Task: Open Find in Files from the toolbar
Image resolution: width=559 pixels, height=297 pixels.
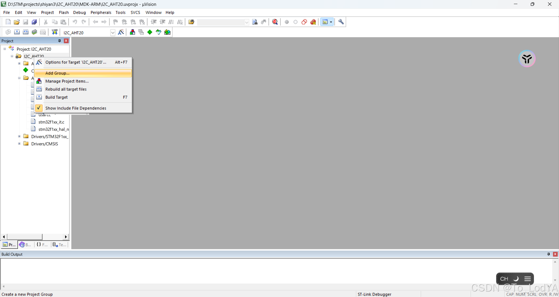Action: coord(191,22)
